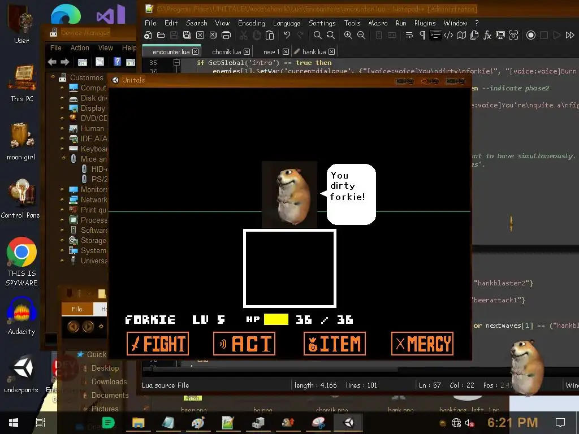The image size is (579, 434).
Task: Click the Monitoring screen icon in Notepad++ toolbar
Action: (x=500, y=35)
